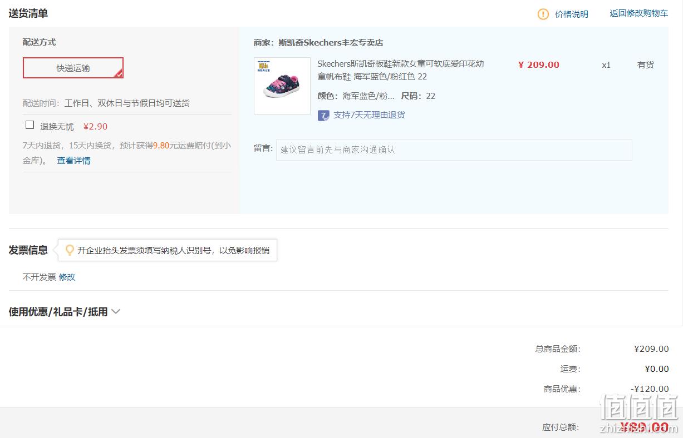Focus the 留言 message input field

tap(454, 150)
